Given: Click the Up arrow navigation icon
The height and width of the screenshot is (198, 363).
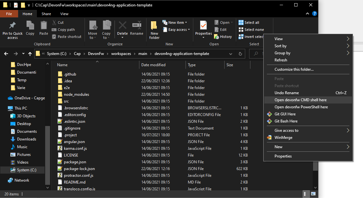Looking at the screenshot, I should pyautogui.click(x=30, y=54).
